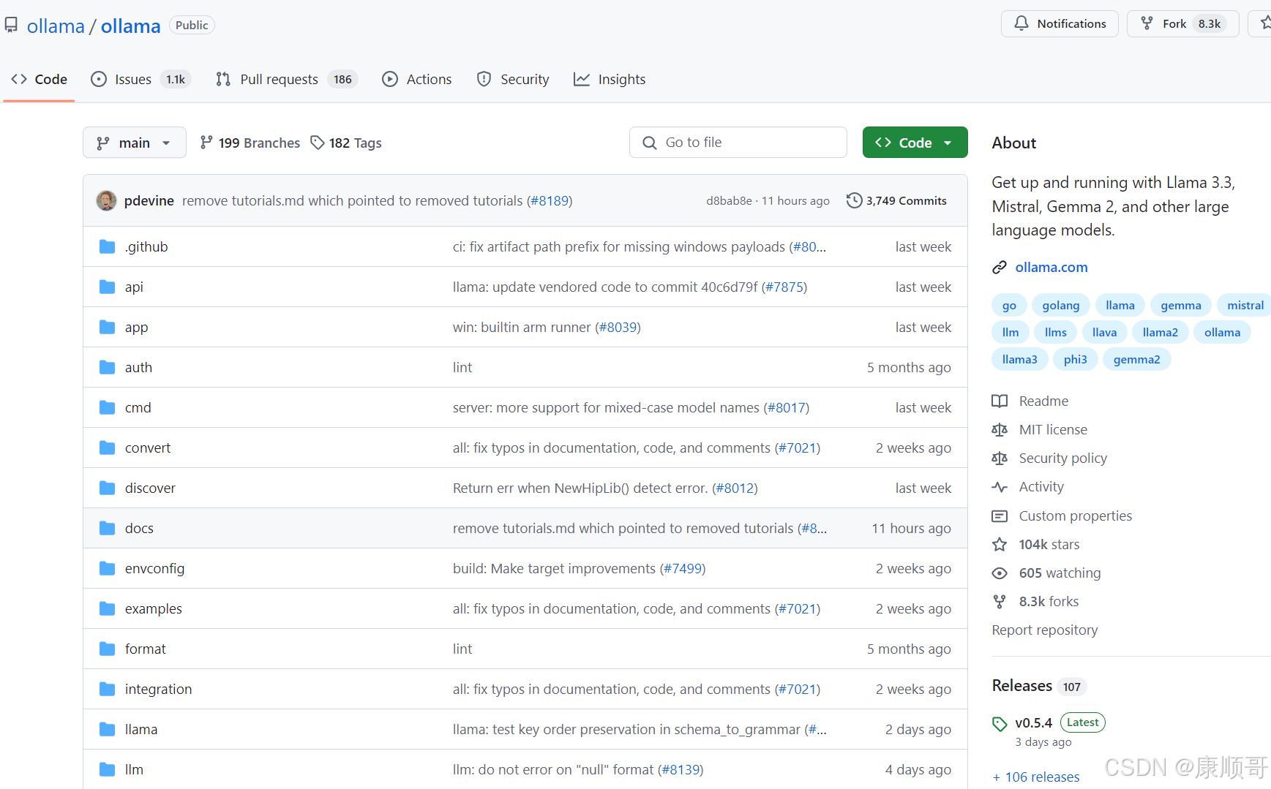Click the folder icon for .github

tap(107, 246)
